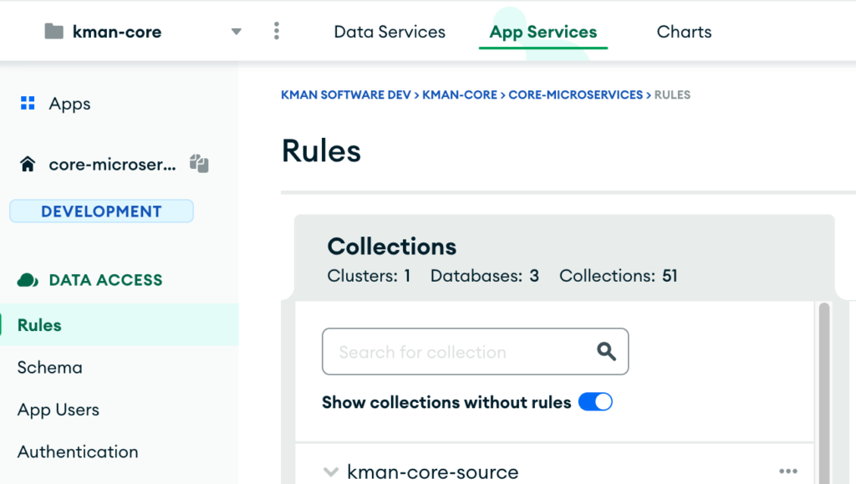Collapse the kman-core-source chevron
The image size is (856, 484).
point(330,472)
